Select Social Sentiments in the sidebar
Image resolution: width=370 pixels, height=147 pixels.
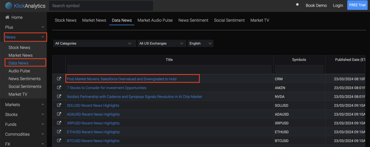click(25, 86)
